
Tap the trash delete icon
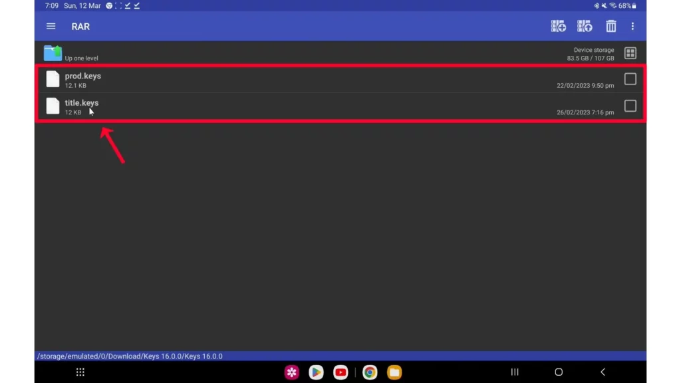tap(611, 26)
